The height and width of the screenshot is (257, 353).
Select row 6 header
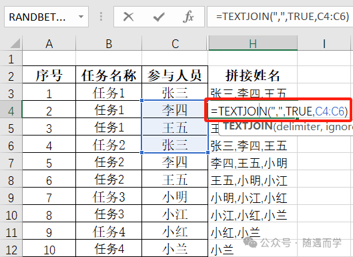[x=11, y=145]
